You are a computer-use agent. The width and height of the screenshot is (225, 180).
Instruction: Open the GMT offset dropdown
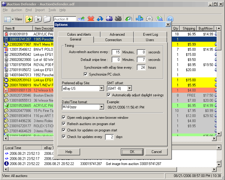(x=129, y=88)
